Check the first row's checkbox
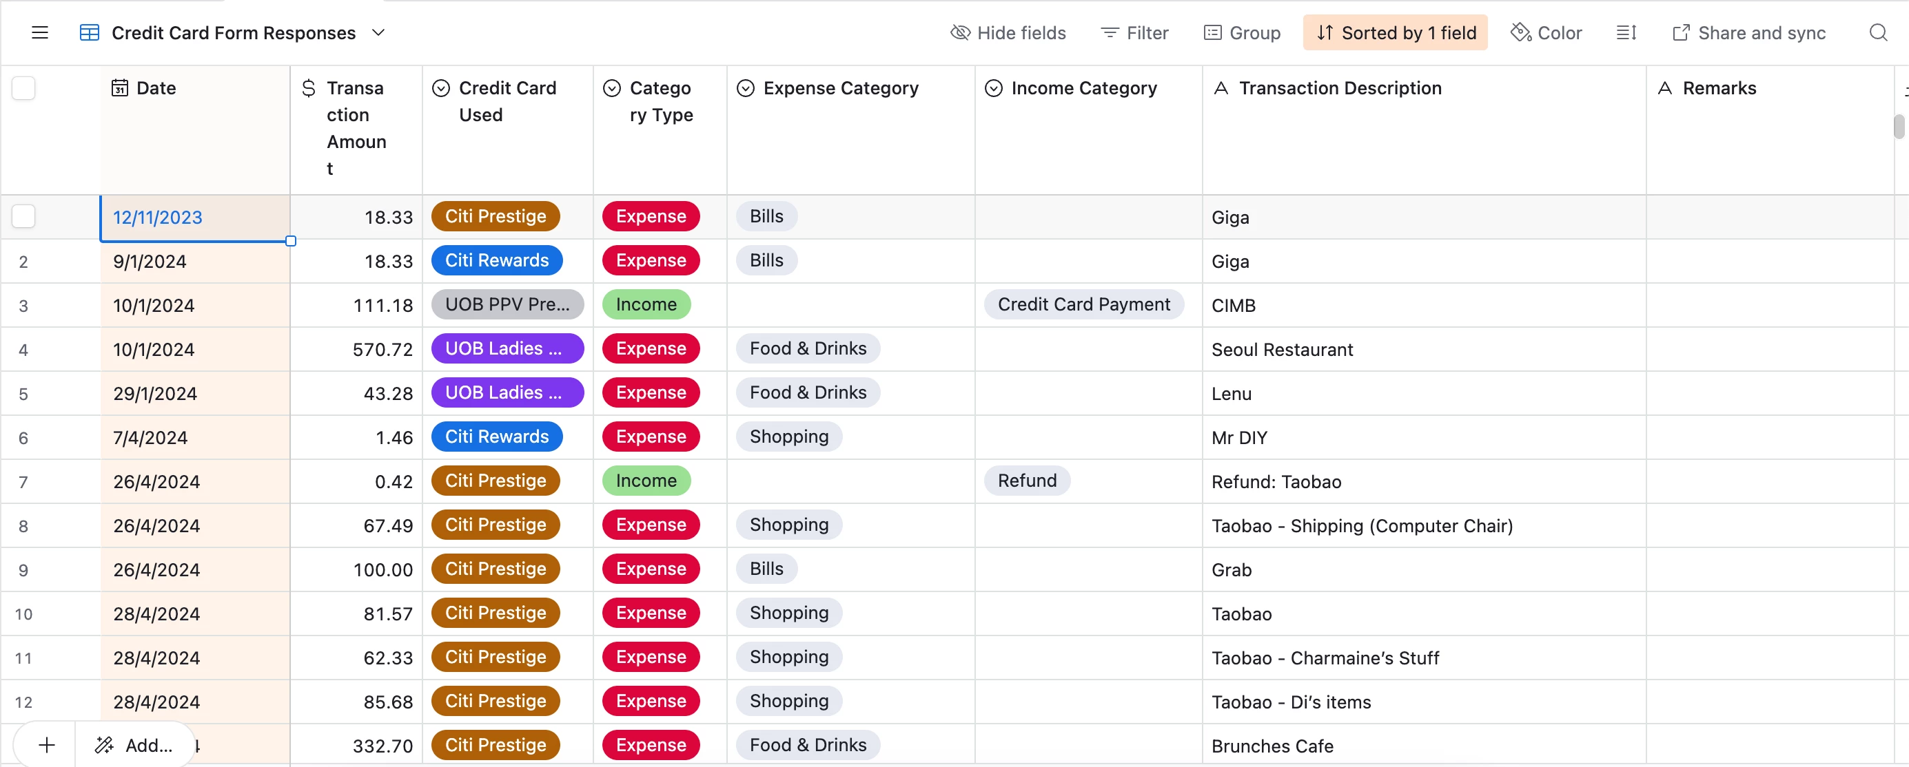Image resolution: width=1909 pixels, height=767 pixels. coord(23,216)
